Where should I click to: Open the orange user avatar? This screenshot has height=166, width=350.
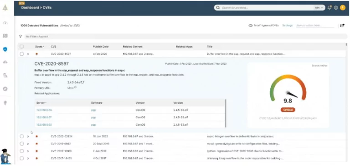pos(342,8)
